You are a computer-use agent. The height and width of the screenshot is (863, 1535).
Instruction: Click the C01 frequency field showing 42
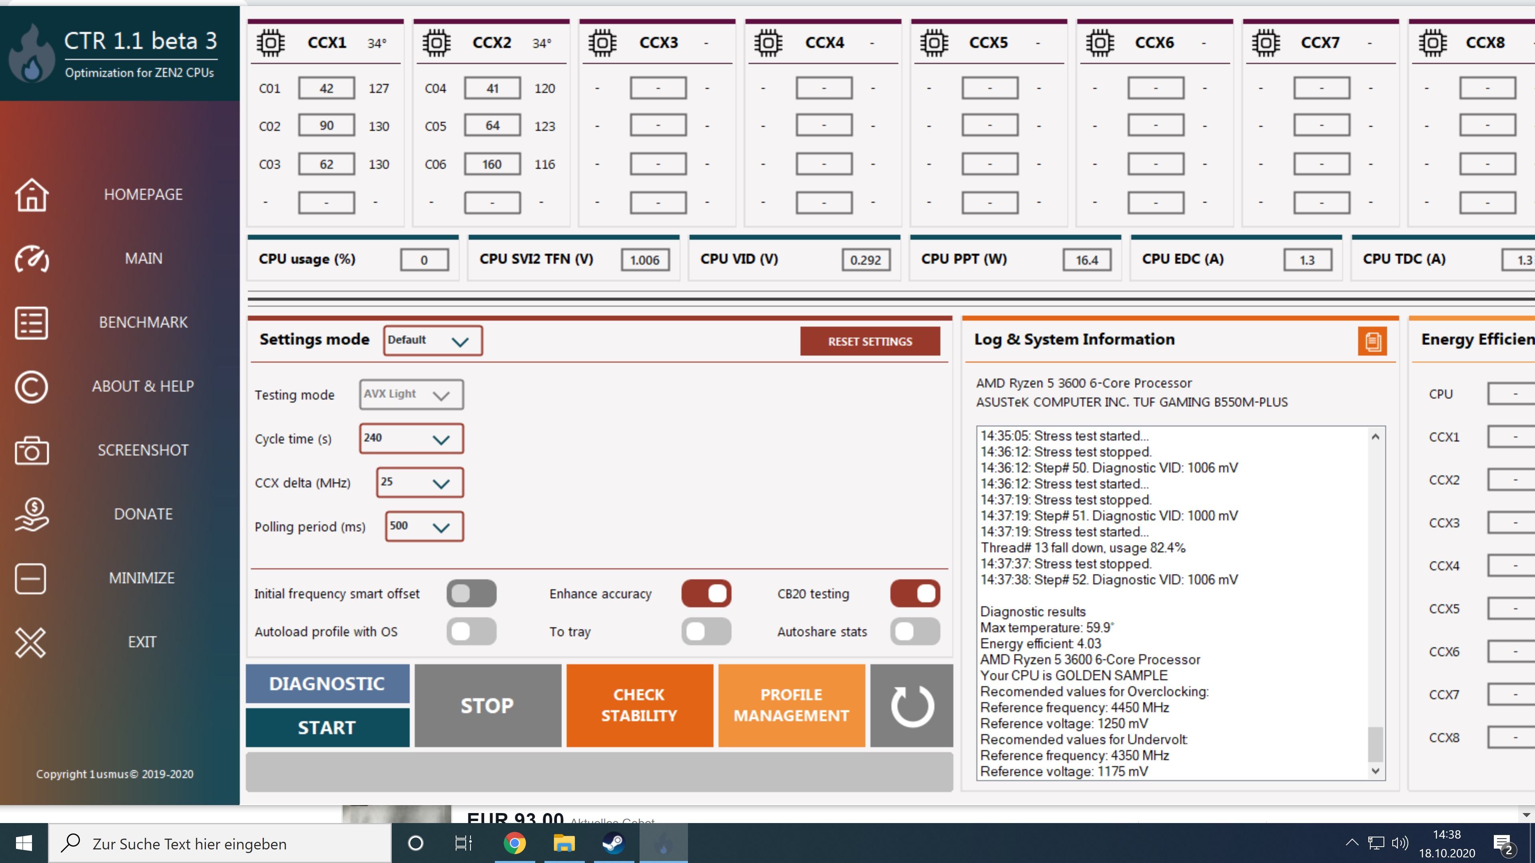pyautogui.click(x=327, y=88)
